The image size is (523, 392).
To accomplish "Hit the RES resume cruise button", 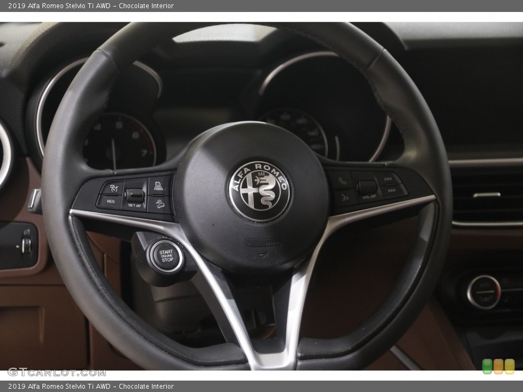I will (110, 201).
